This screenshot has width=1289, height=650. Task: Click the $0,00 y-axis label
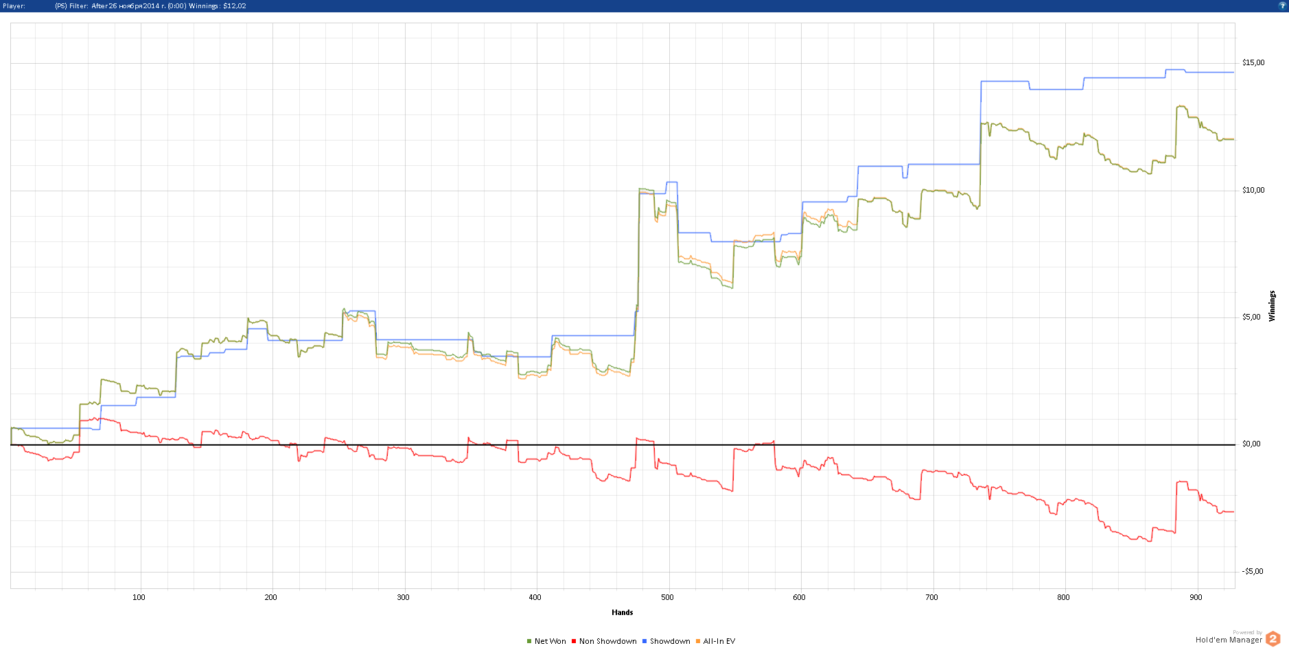coord(1251,444)
